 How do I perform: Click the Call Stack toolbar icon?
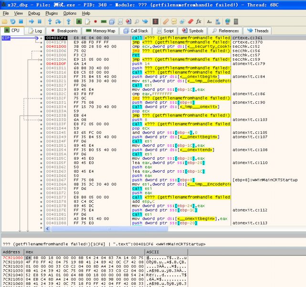[112, 22]
